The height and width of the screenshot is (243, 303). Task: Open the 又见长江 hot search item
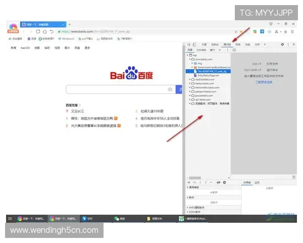click(x=77, y=111)
